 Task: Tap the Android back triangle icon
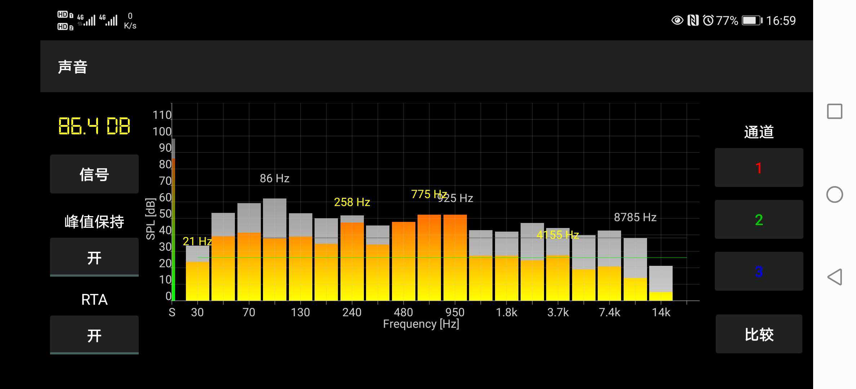pos(834,277)
